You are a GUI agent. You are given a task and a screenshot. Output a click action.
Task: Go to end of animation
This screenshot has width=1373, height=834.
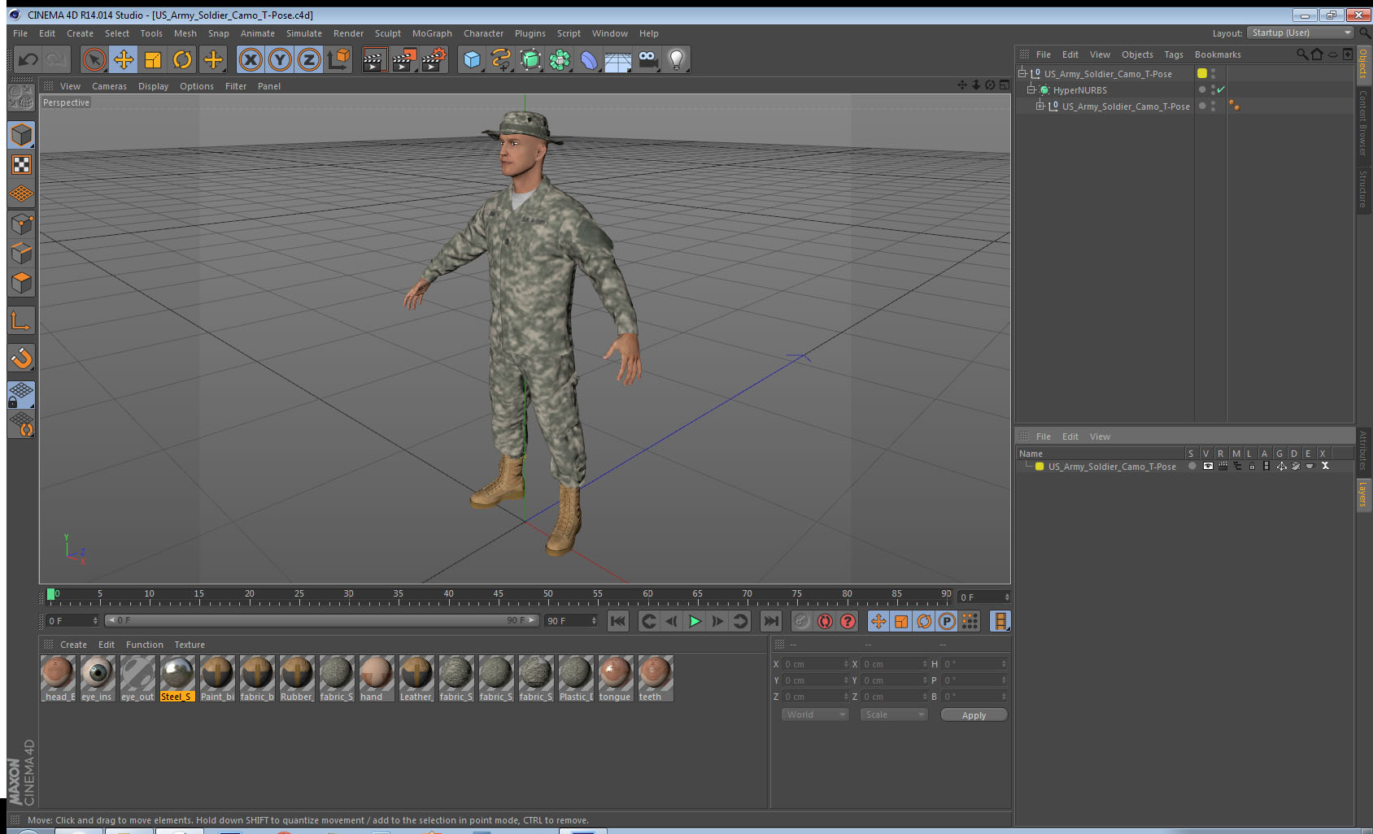[x=770, y=621]
